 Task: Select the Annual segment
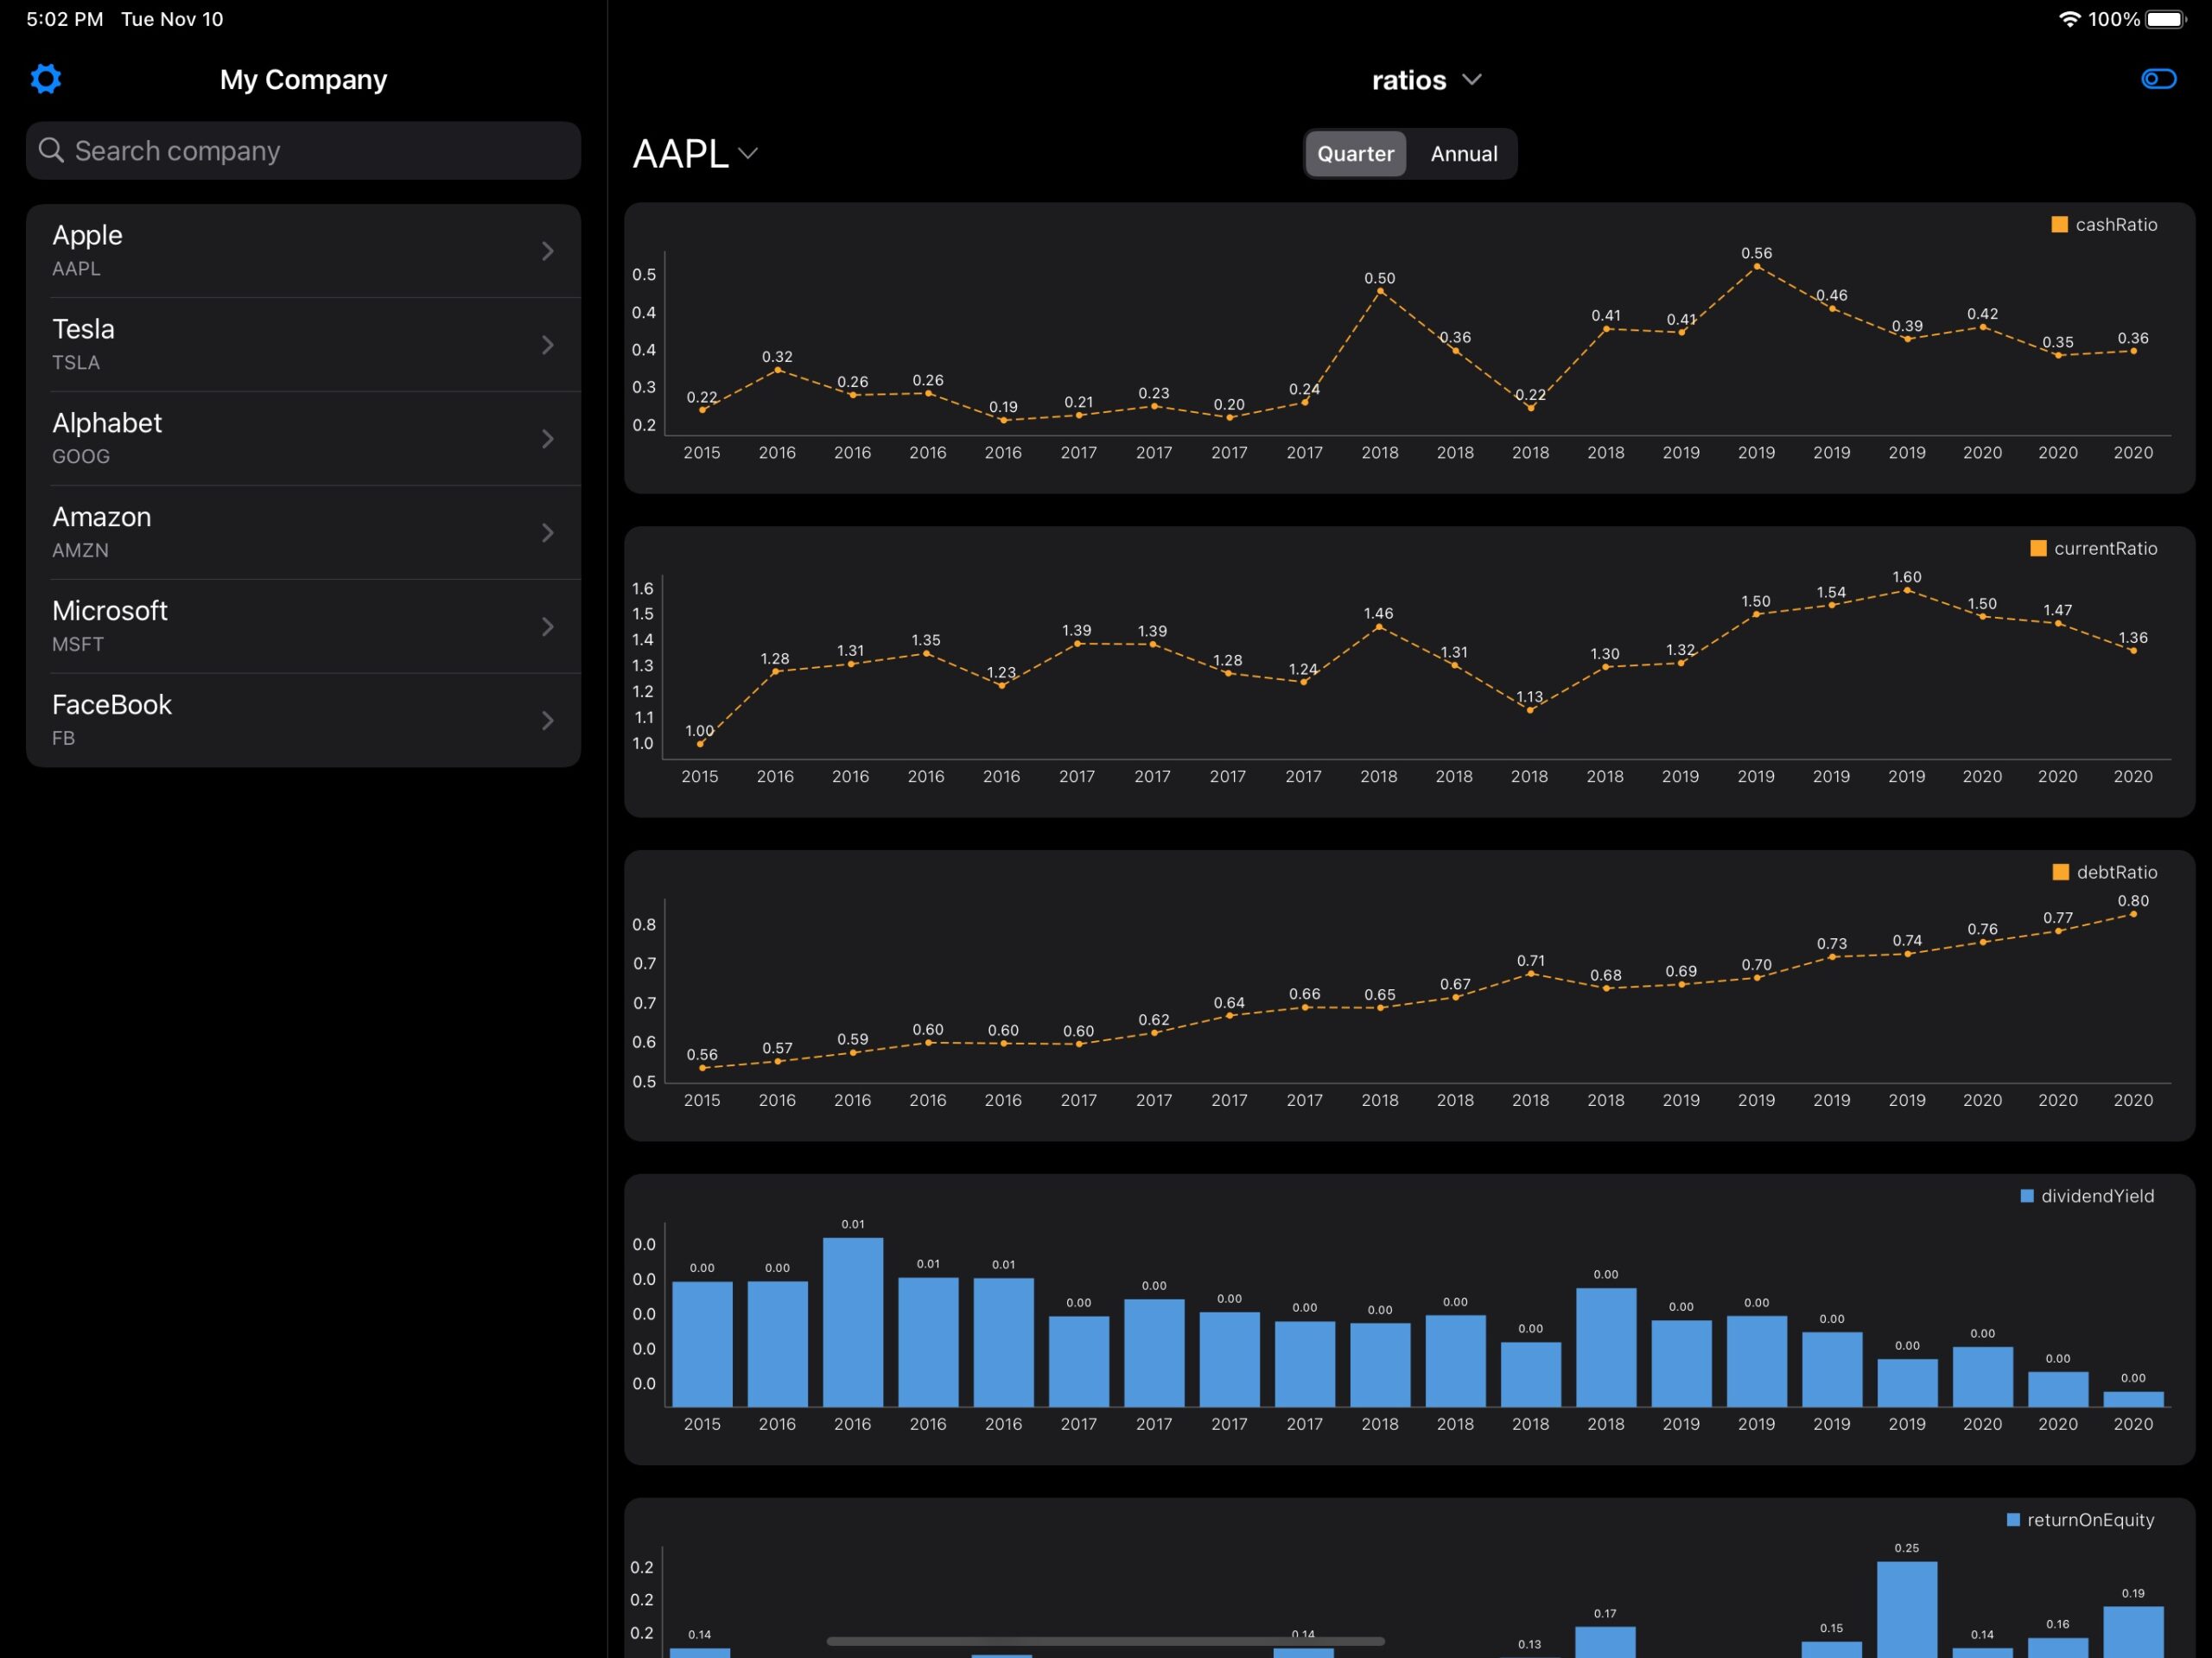pos(1463,154)
